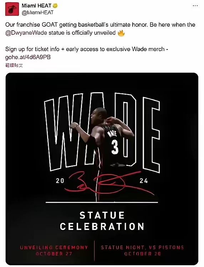Click the ticket info sign-up sentence

pyautogui.click(x=87, y=49)
